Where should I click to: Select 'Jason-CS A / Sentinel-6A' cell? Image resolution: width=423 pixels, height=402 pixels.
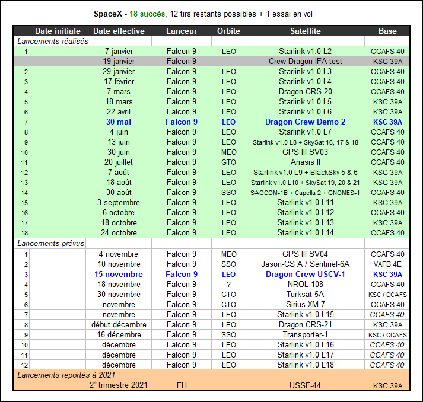point(306,264)
